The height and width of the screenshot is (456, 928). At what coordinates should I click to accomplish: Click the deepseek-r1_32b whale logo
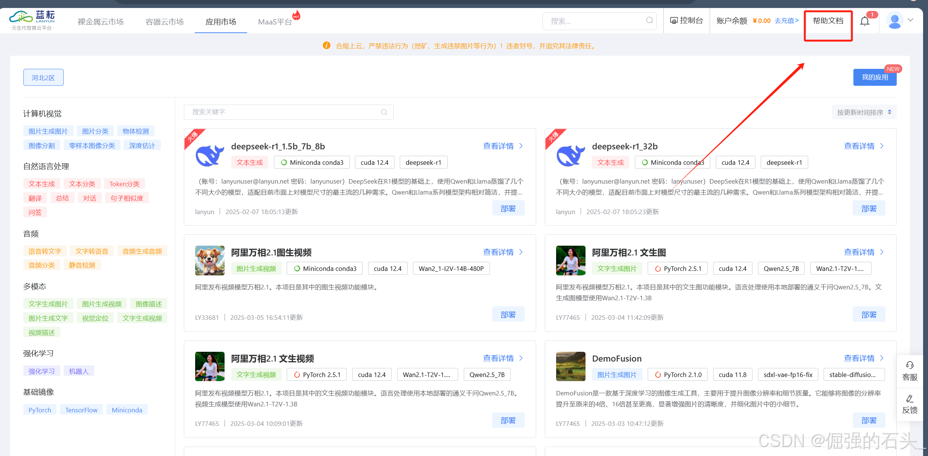[570, 155]
